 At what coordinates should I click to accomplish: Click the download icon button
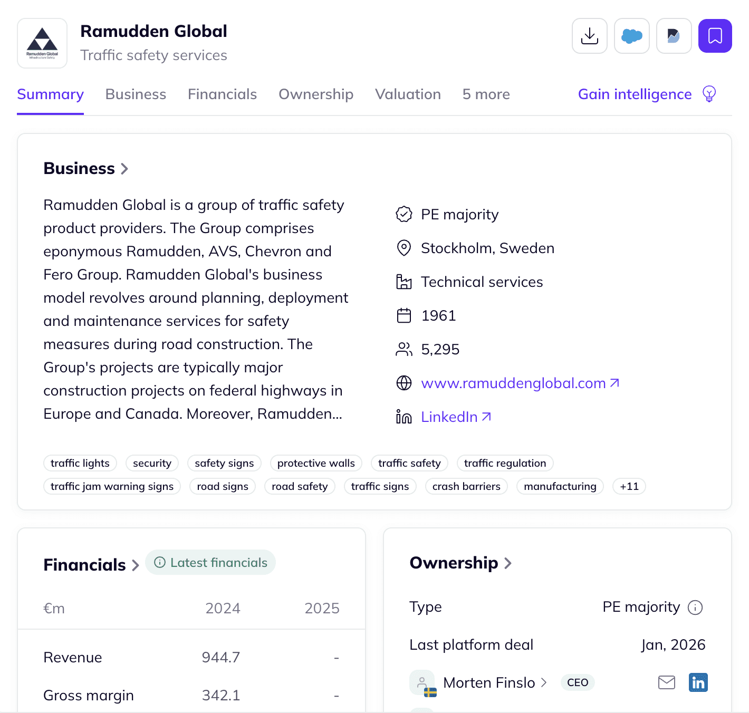pyautogui.click(x=590, y=36)
